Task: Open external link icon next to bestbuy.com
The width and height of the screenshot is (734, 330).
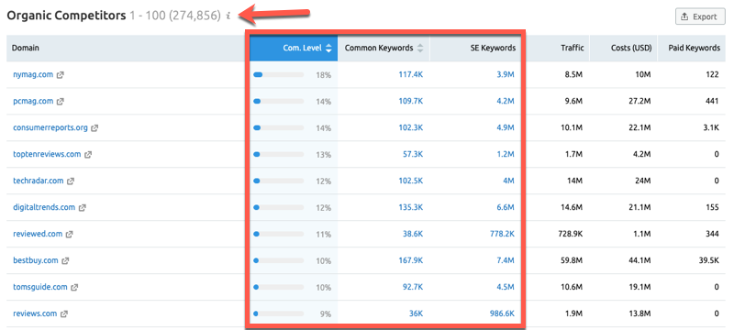Action: [65, 261]
